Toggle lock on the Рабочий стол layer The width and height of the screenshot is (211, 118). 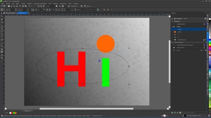tap(204, 48)
